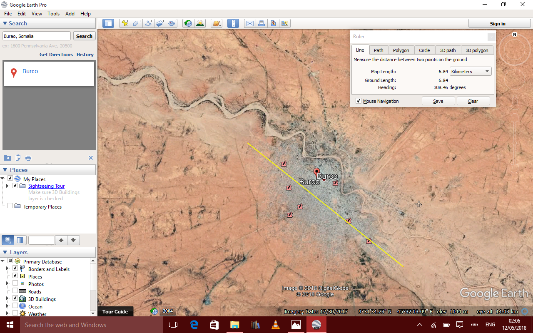This screenshot has width=533, height=333.
Task: Open the File menu
Action: [x=7, y=14]
